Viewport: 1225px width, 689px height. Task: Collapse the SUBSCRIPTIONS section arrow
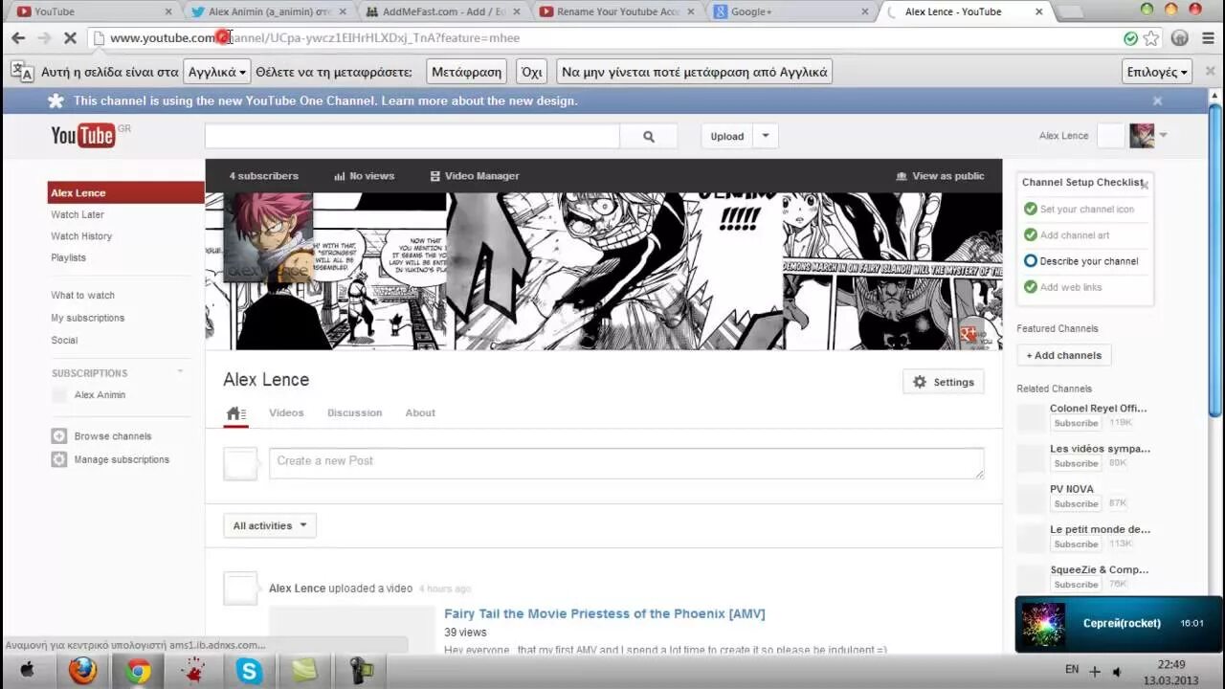click(180, 372)
